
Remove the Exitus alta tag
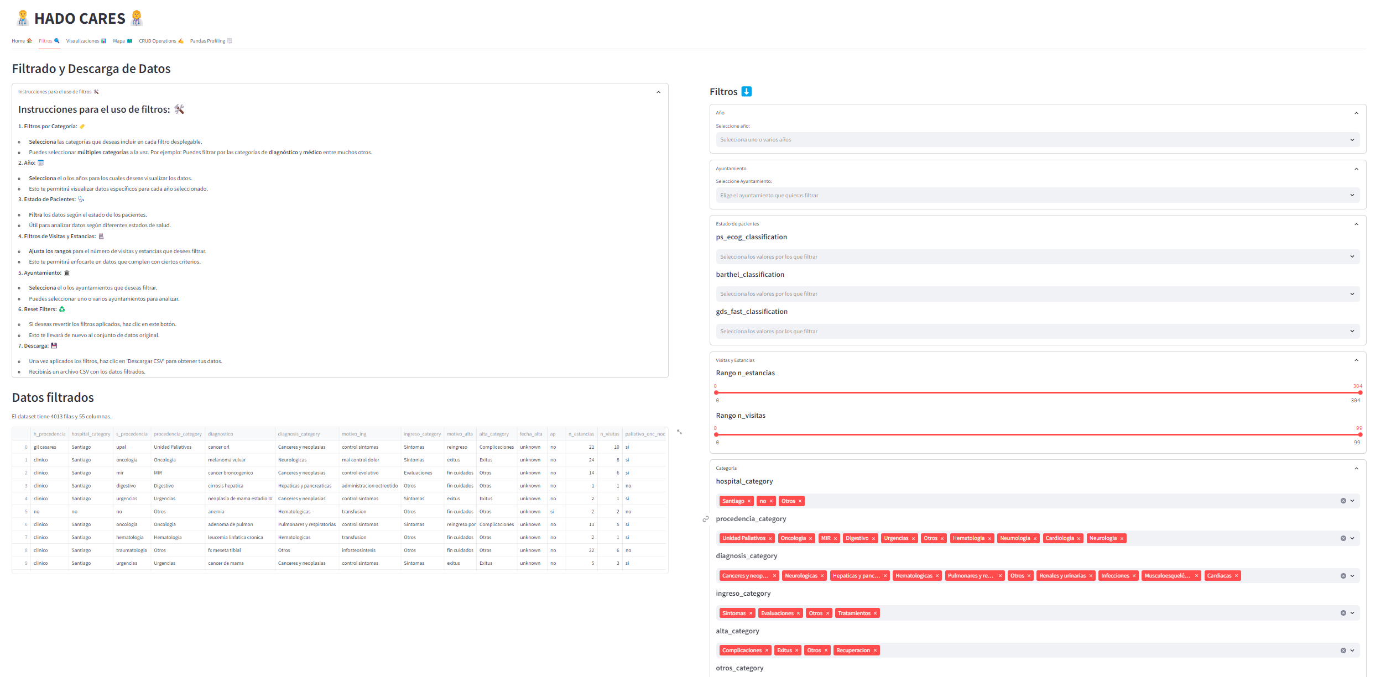(x=796, y=651)
